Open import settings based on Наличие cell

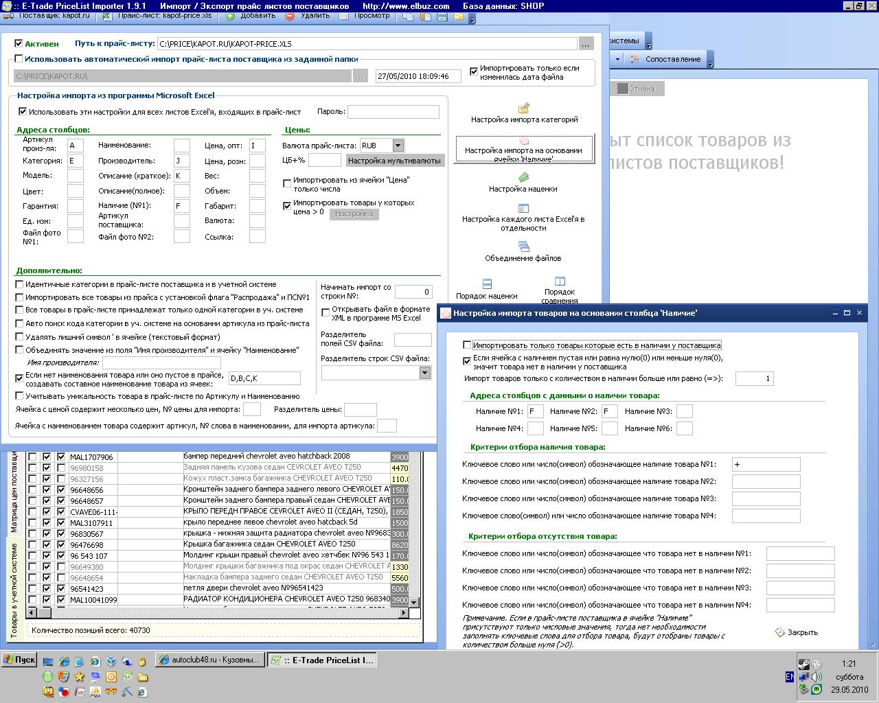point(523,150)
